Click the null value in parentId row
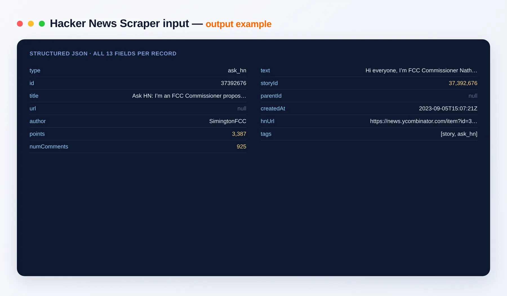This screenshot has width=507, height=296. point(473,96)
